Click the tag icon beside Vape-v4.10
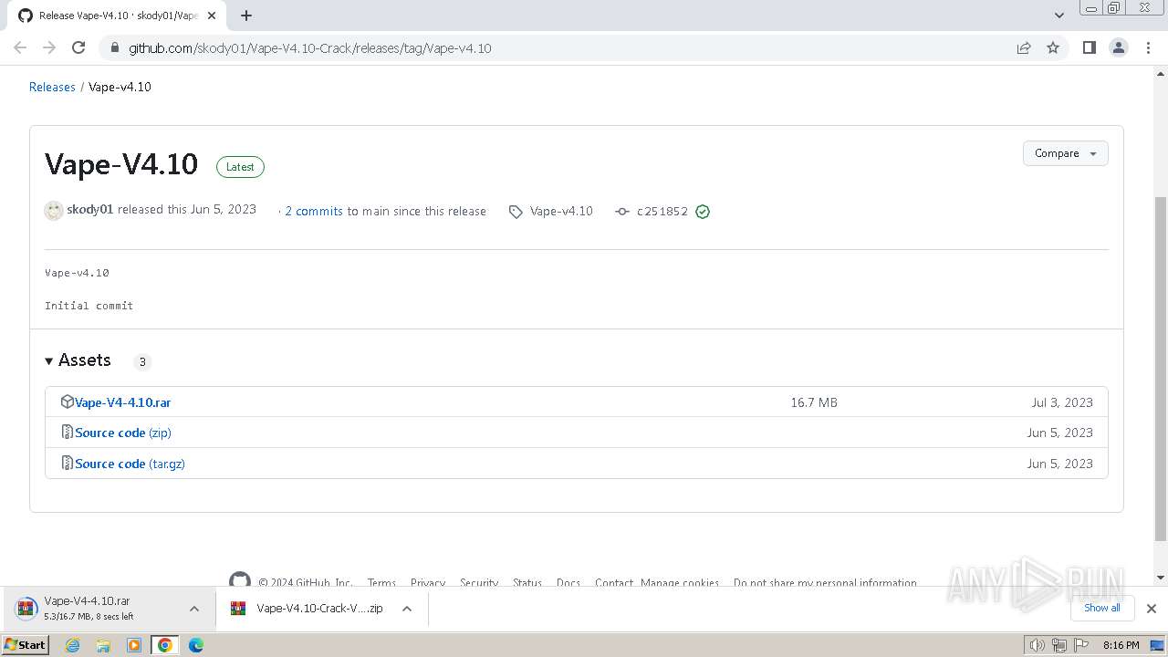Screen dimensions: 1168x657 [x=516, y=212]
